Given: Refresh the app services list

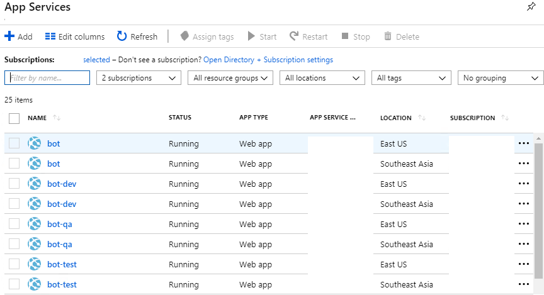Looking at the screenshot, I should (137, 36).
